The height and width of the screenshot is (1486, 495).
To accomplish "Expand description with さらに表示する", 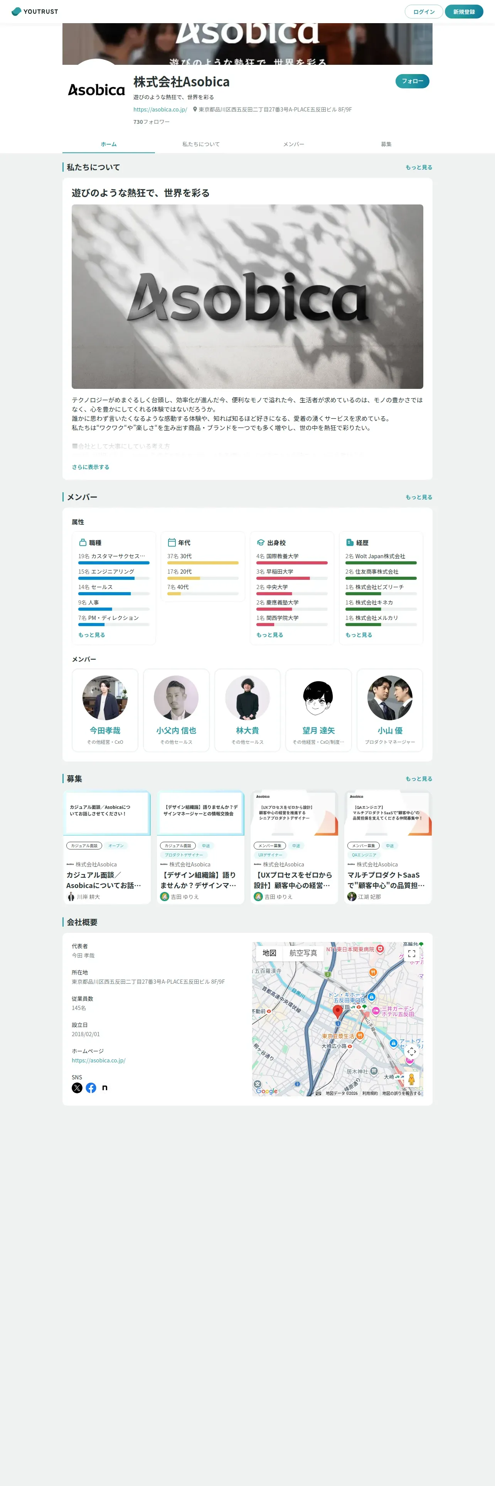I will [x=91, y=467].
